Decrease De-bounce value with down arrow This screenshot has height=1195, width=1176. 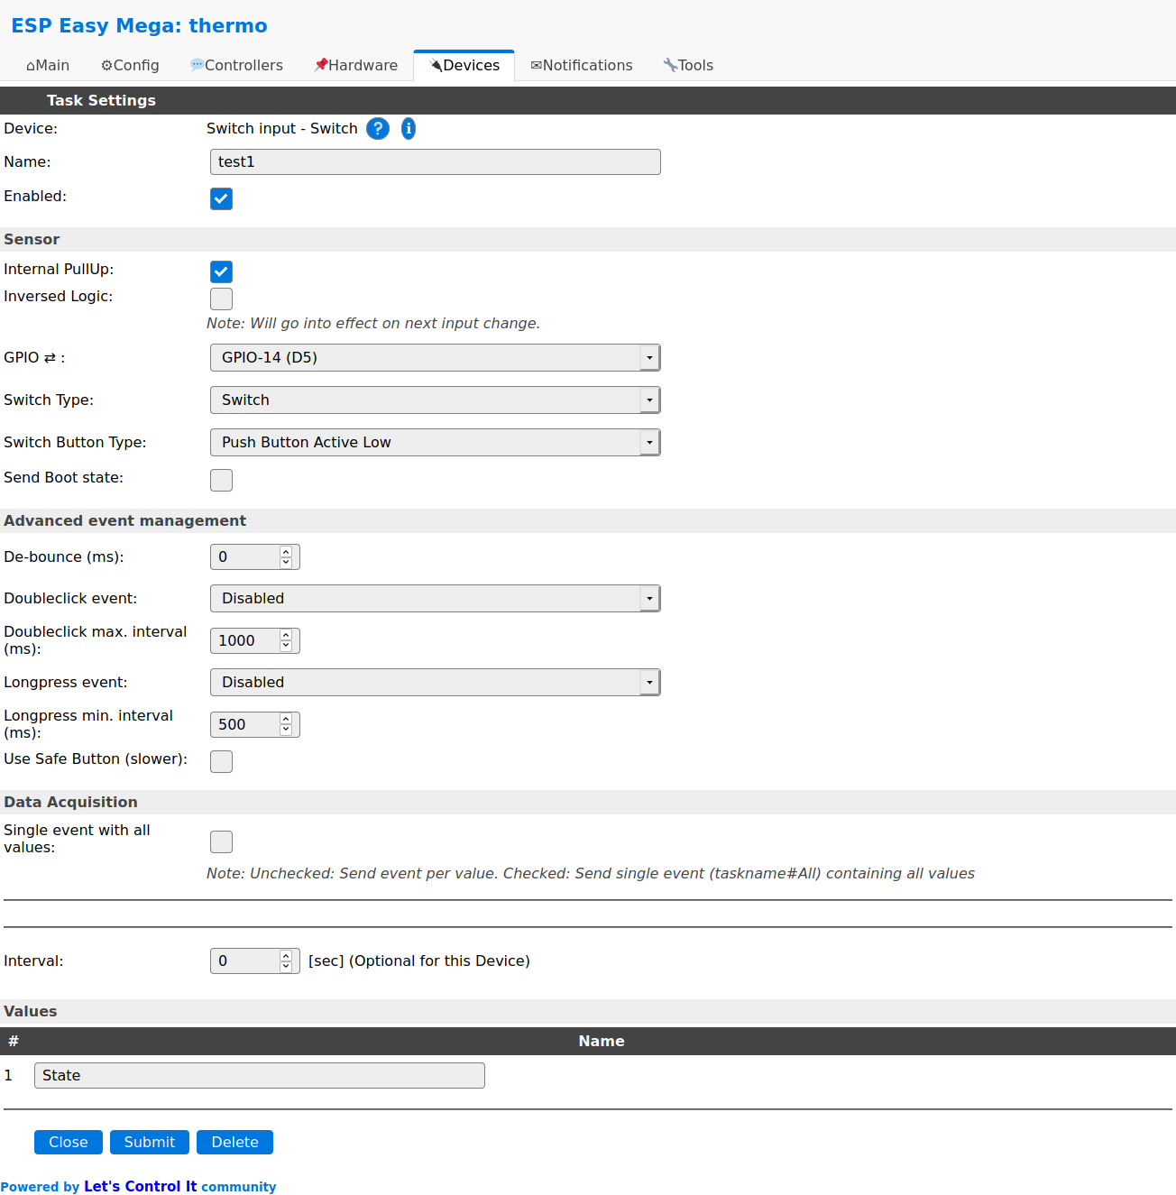tap(286, 563)
